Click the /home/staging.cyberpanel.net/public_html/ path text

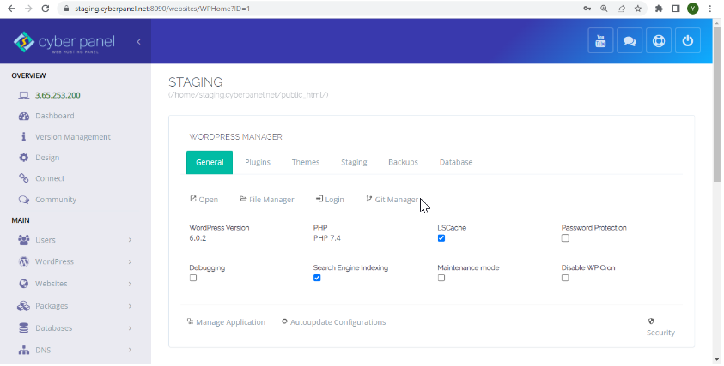[x=248, y=95]
